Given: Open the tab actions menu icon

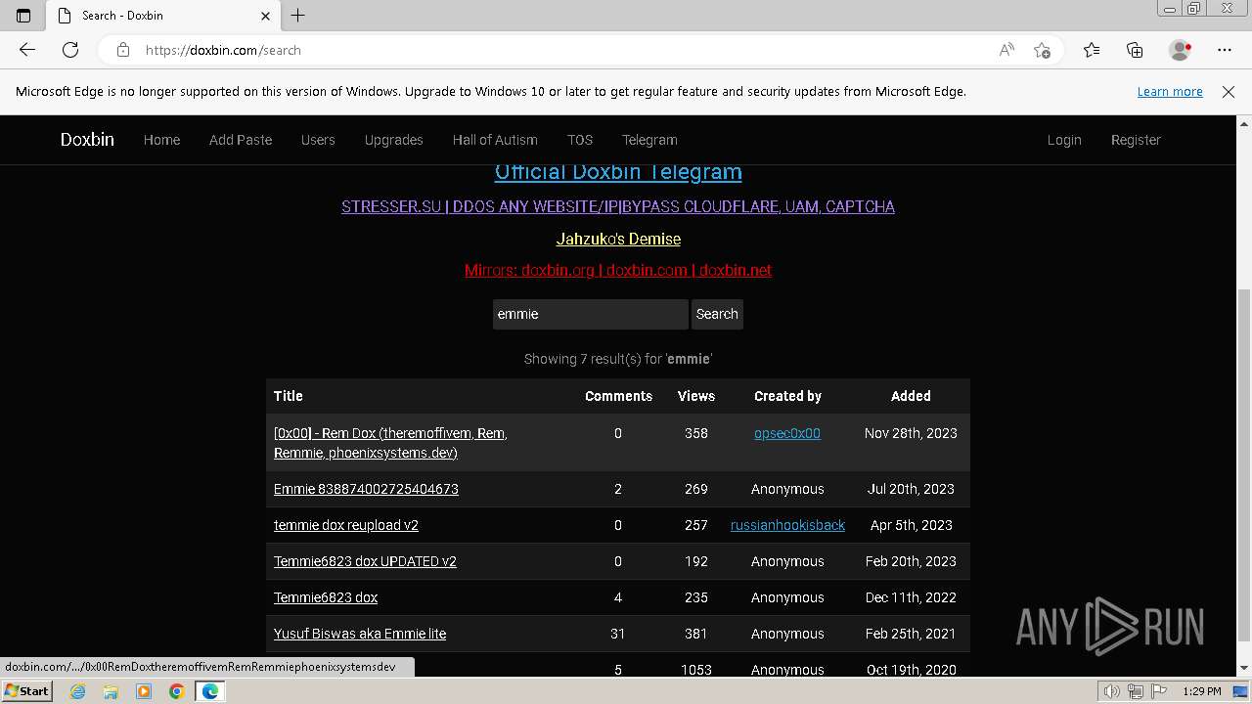Looking at the screenshot, I should pyautogui.click(x=23, y=16).
